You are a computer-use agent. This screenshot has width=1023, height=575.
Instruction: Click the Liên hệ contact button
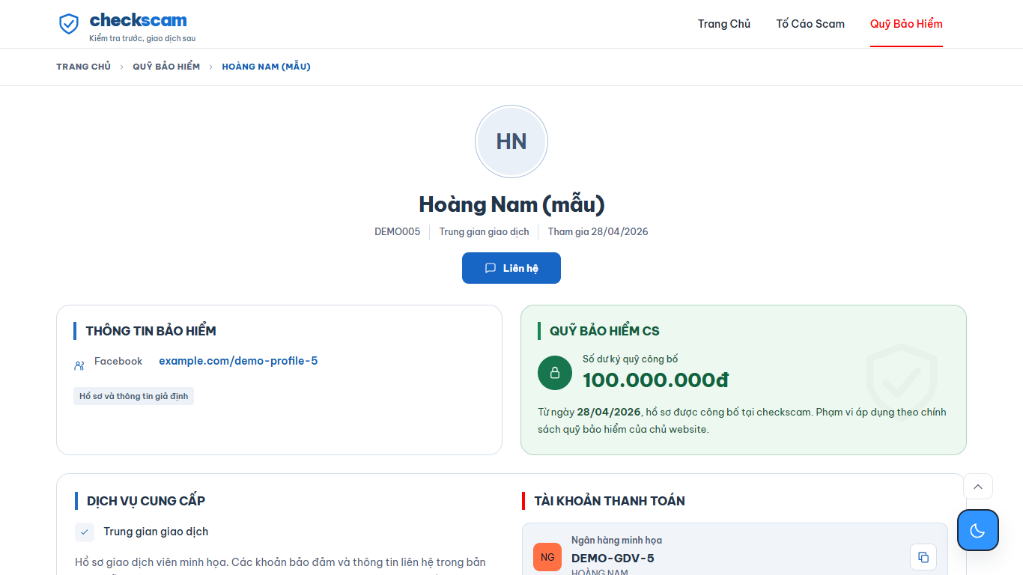(511, 268)
